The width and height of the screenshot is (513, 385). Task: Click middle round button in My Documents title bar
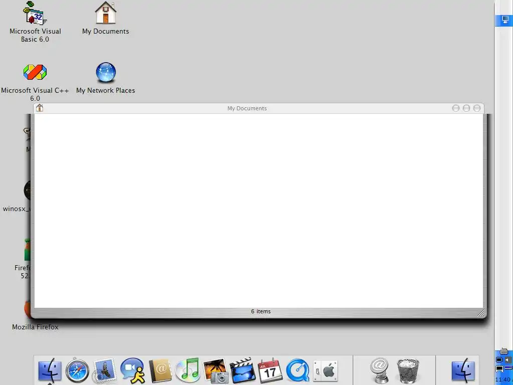pyautogui.click(x=466, y=108)
